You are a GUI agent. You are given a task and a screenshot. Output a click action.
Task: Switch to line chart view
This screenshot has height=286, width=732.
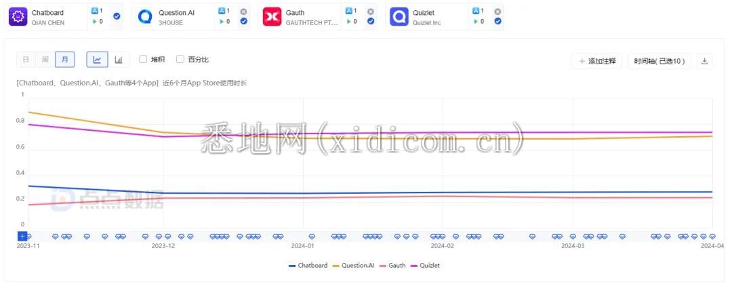point(97,60)
